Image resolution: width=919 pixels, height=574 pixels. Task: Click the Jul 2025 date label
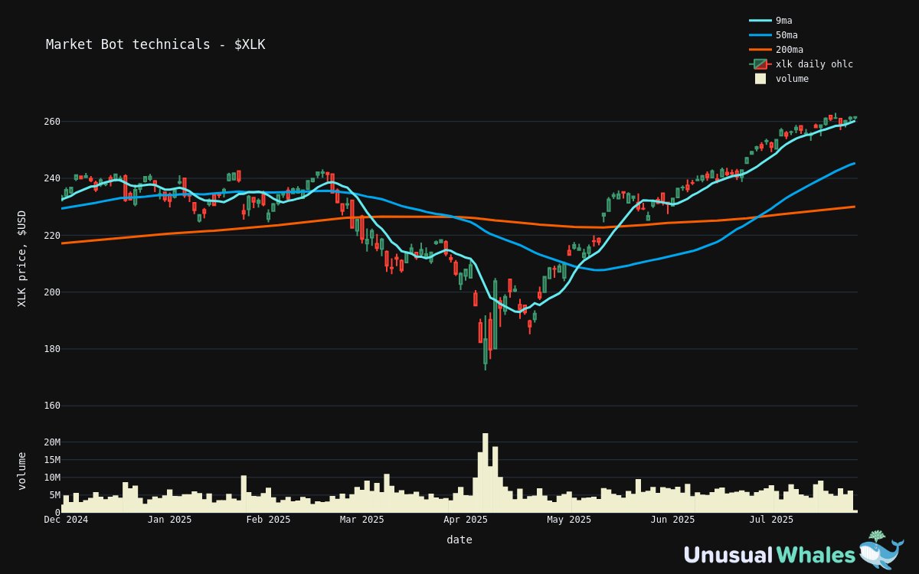click(771, 520)
